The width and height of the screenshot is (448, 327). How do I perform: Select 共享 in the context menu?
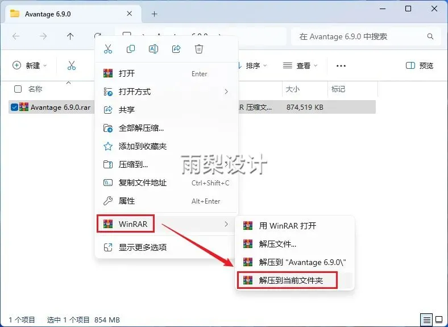[166, 110]
